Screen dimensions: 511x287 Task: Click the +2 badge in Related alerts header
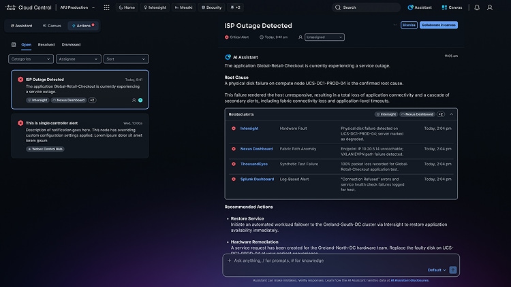441,114
